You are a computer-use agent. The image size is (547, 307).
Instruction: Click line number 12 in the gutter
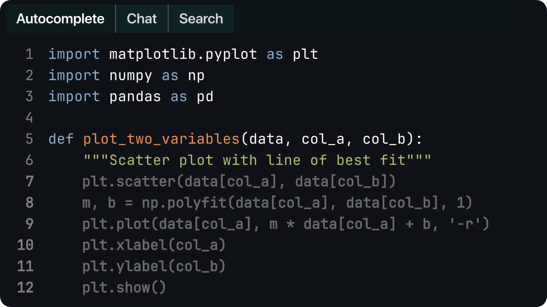25,287
